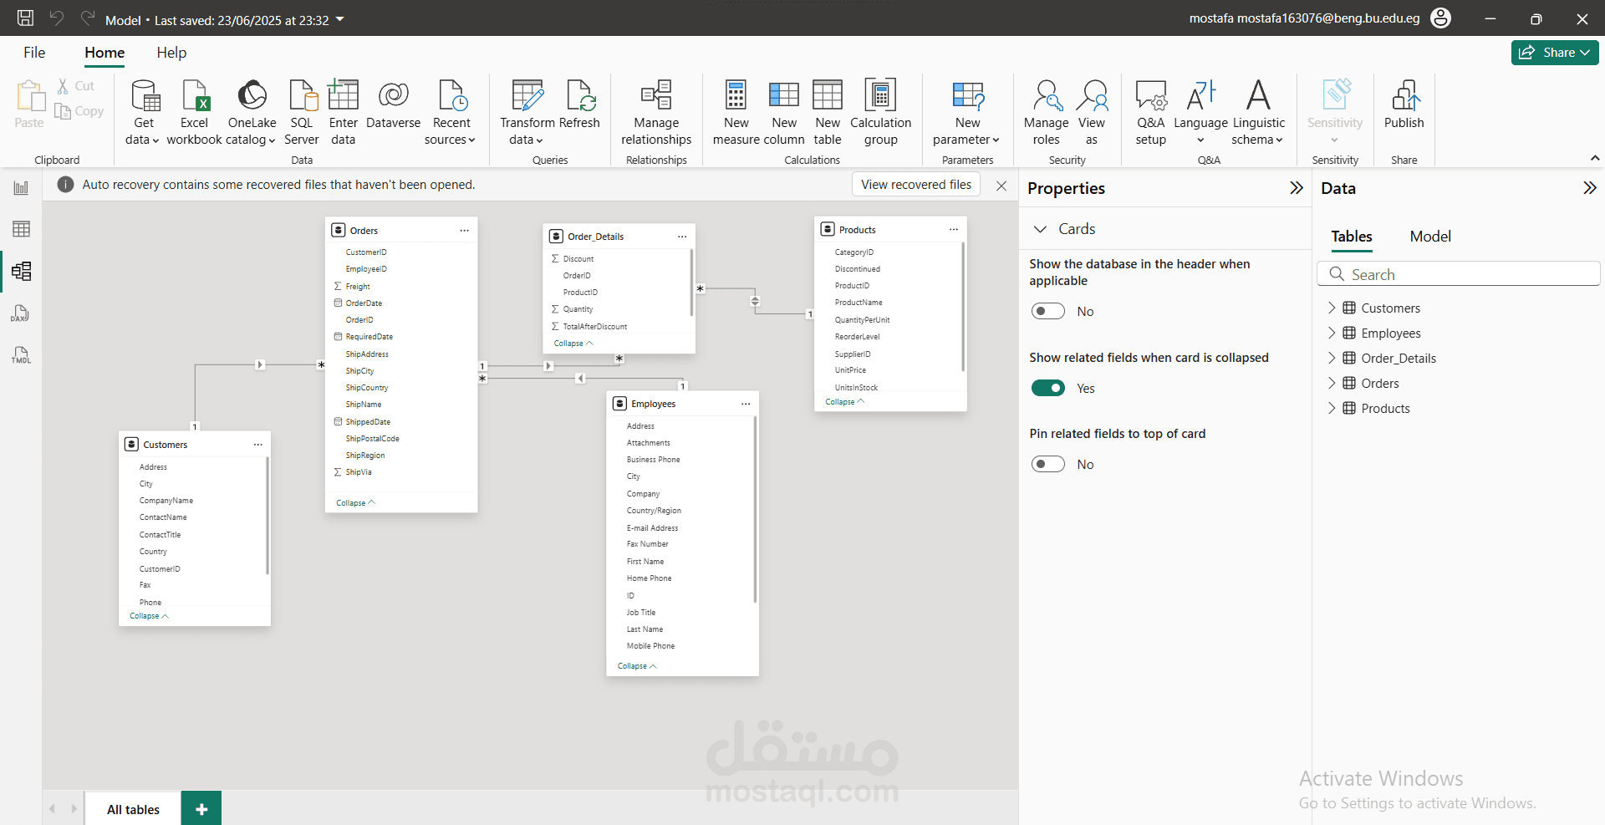1605x825 pixels.
Task: Expand the Customers table in Data pane
Action: (1332, 308)
